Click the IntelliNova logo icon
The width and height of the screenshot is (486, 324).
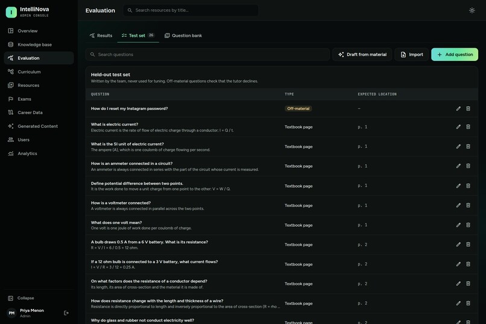[11, 12]
